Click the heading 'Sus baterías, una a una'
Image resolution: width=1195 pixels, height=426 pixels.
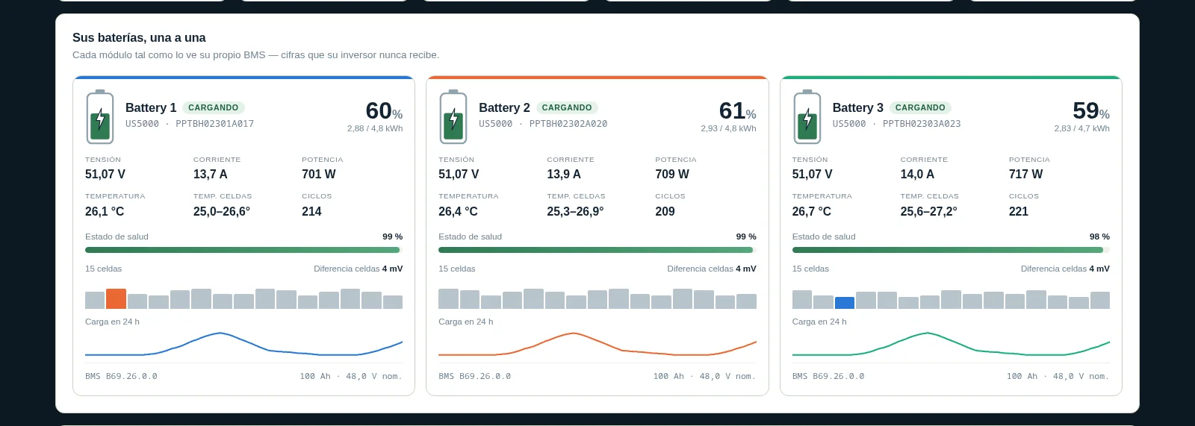(x=139, y=37)
